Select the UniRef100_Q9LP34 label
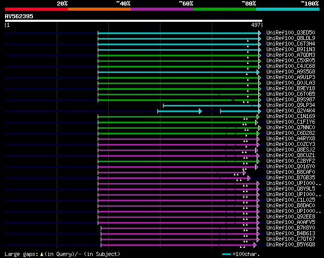 tap(291, 105)
